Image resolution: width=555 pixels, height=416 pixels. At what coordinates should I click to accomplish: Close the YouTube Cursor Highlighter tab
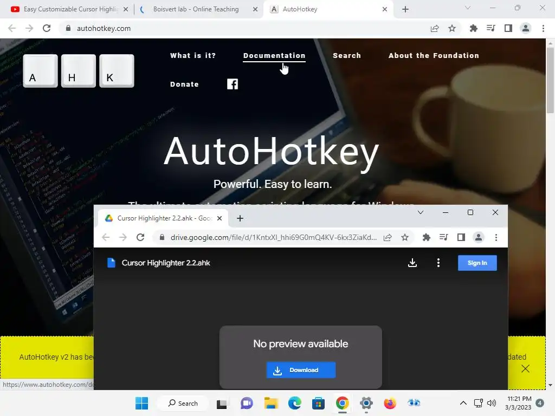coord(126,9)
